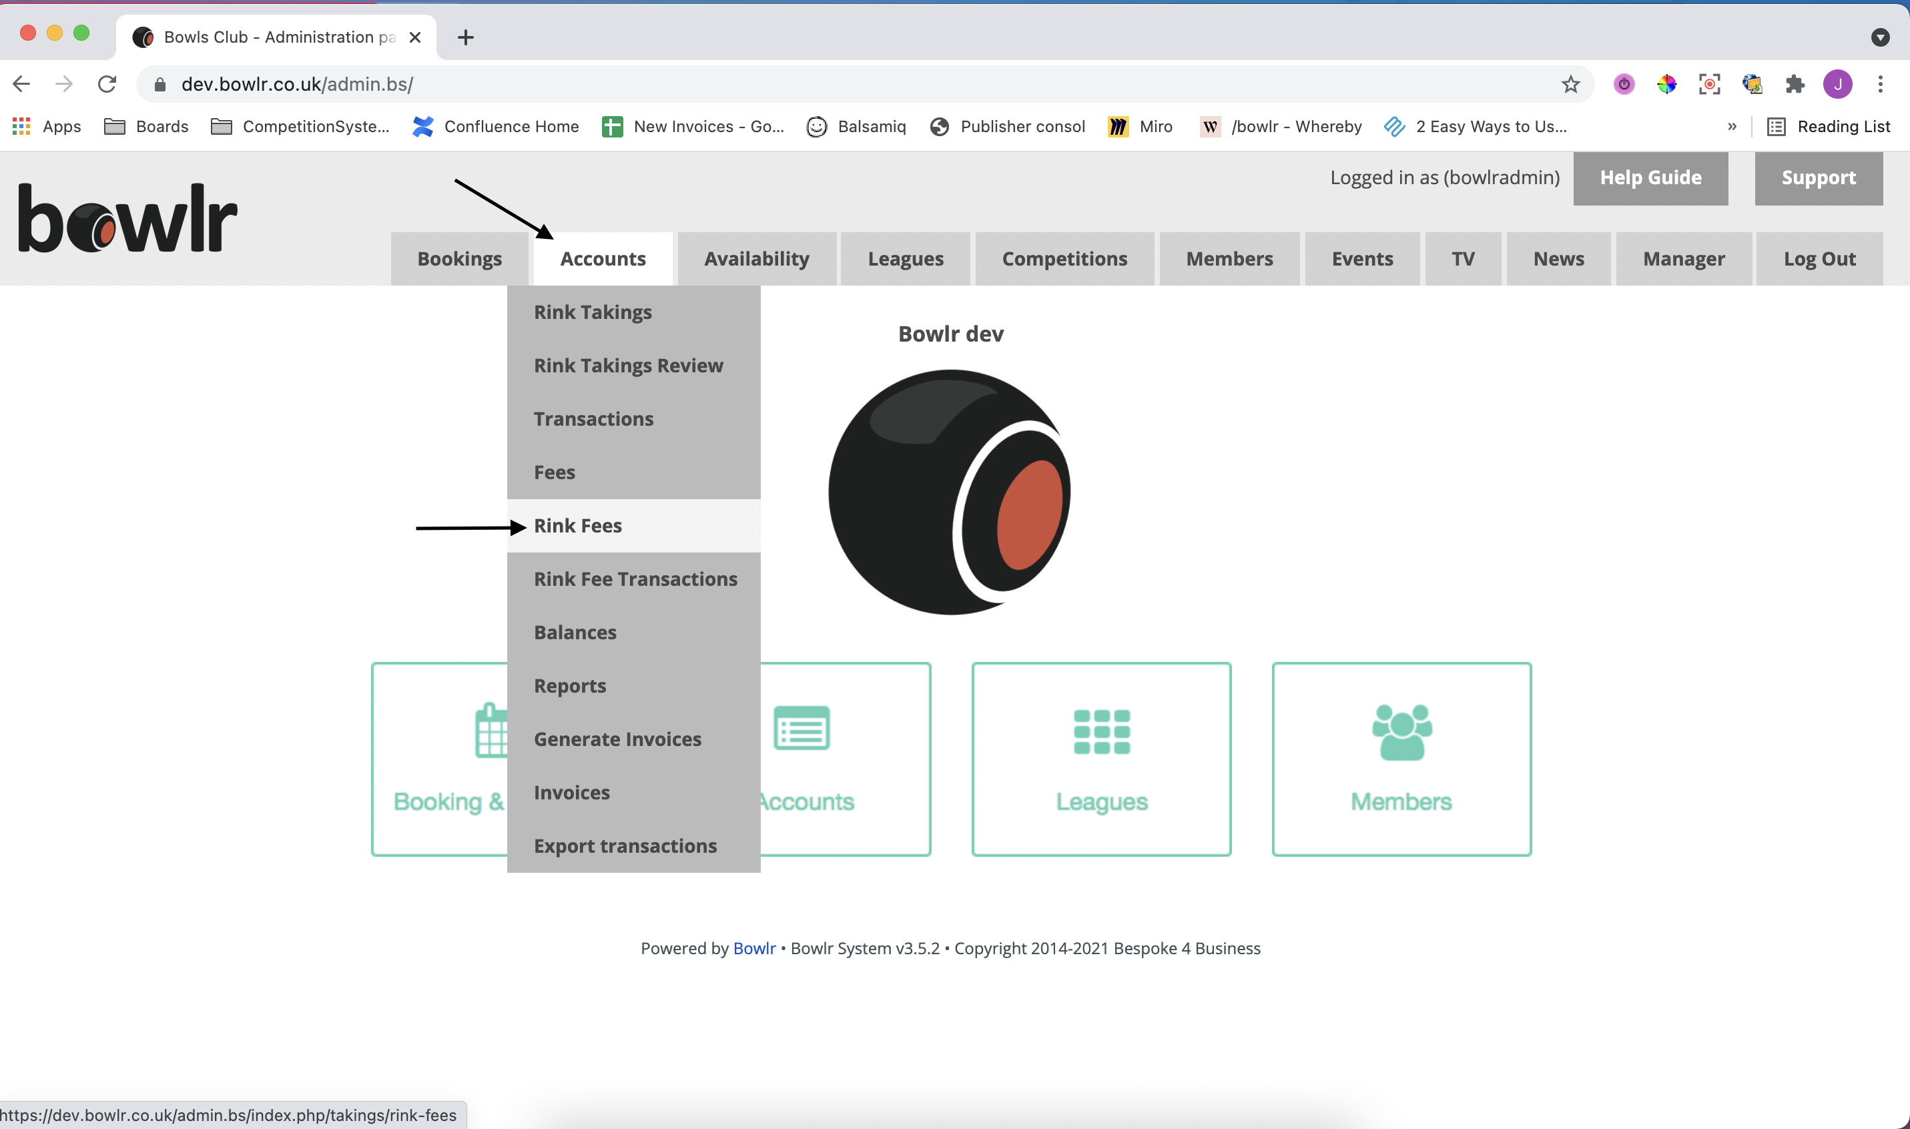The image size is (1910, 1129).
Task: Open Chrome's three-dot menu
Action: [1879, 83]
